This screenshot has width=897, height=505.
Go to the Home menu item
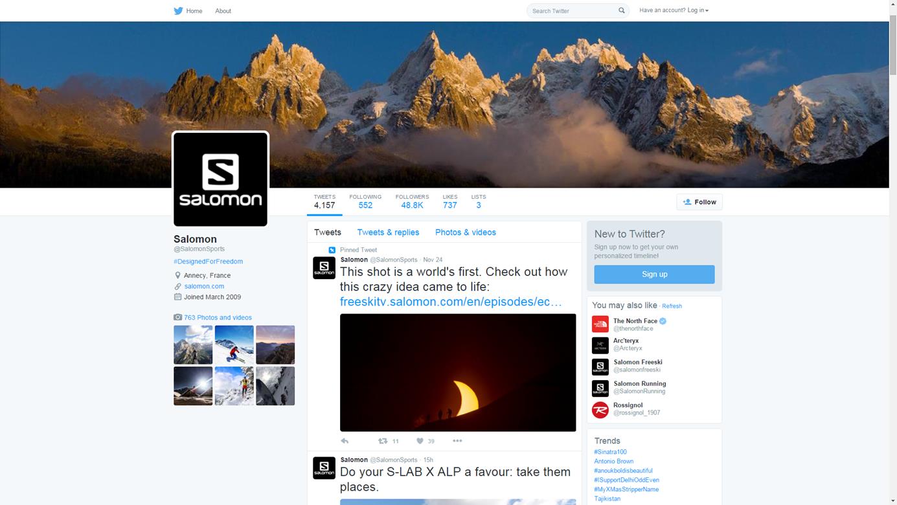point(194,11)
